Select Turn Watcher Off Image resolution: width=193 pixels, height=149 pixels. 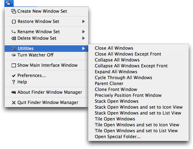click(x=47, y=55)
